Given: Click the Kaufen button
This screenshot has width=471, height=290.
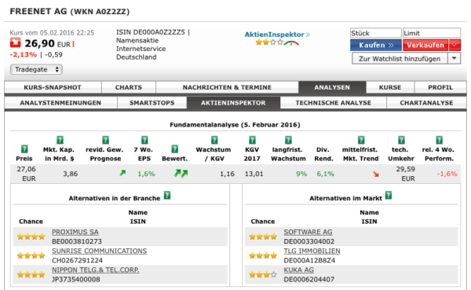Looking at the screenshot, I should 376,45.
